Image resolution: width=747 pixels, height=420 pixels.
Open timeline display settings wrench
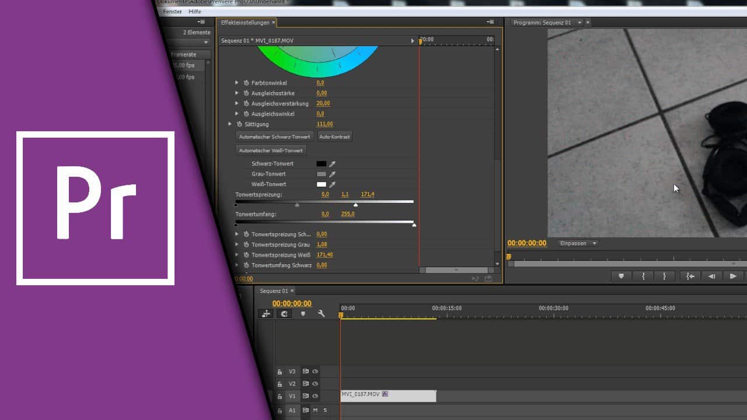(x=321, y=314)
